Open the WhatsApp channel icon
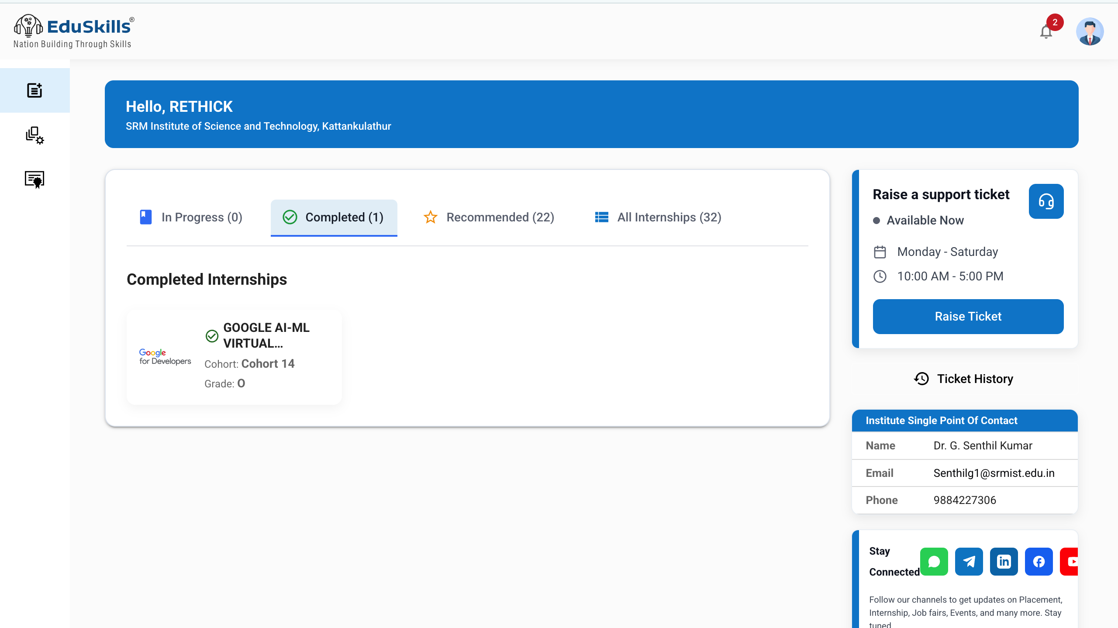Screen dimensions: 1118x628 click(935, 562)
